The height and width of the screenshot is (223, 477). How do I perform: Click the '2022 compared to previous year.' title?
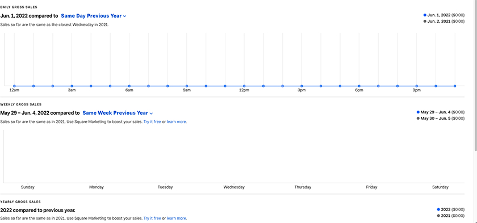(37, 211)
